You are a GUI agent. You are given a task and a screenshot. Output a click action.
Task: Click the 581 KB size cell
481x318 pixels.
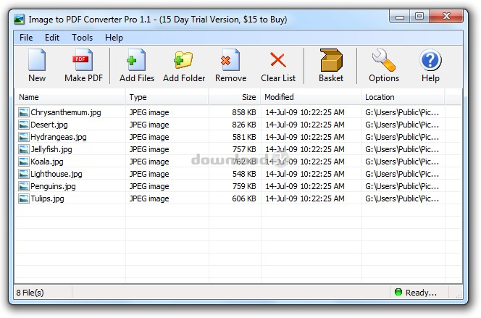pyautogui.click(x=244, y=137)
